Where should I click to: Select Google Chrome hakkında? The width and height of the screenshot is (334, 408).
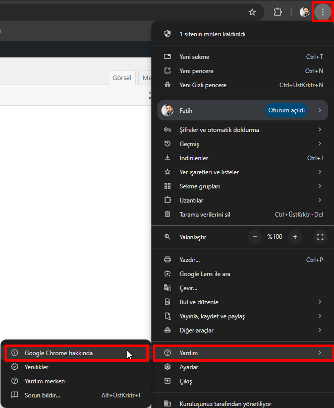(59, 353)
